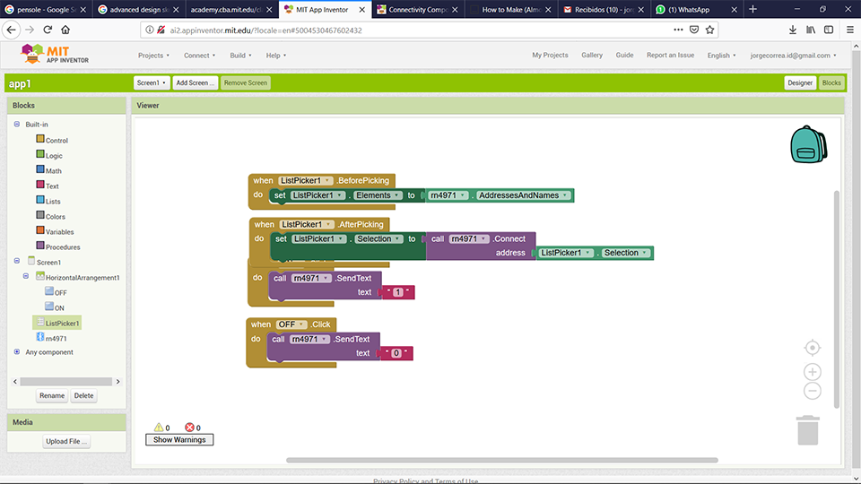Open the Build menu
Viewport: 861px width, 484px height.
point(240,56)
